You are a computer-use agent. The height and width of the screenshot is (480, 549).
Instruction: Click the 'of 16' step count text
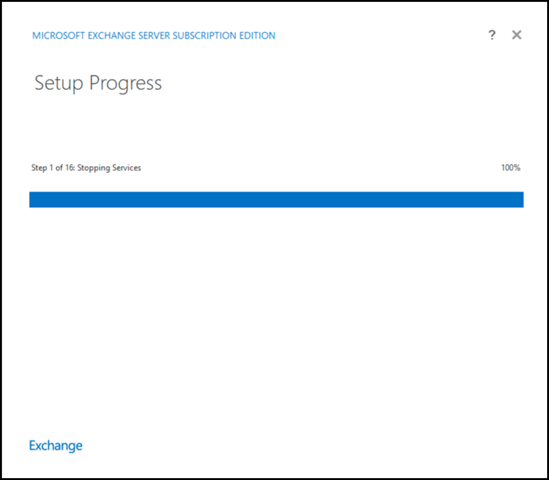coord(65,168)
